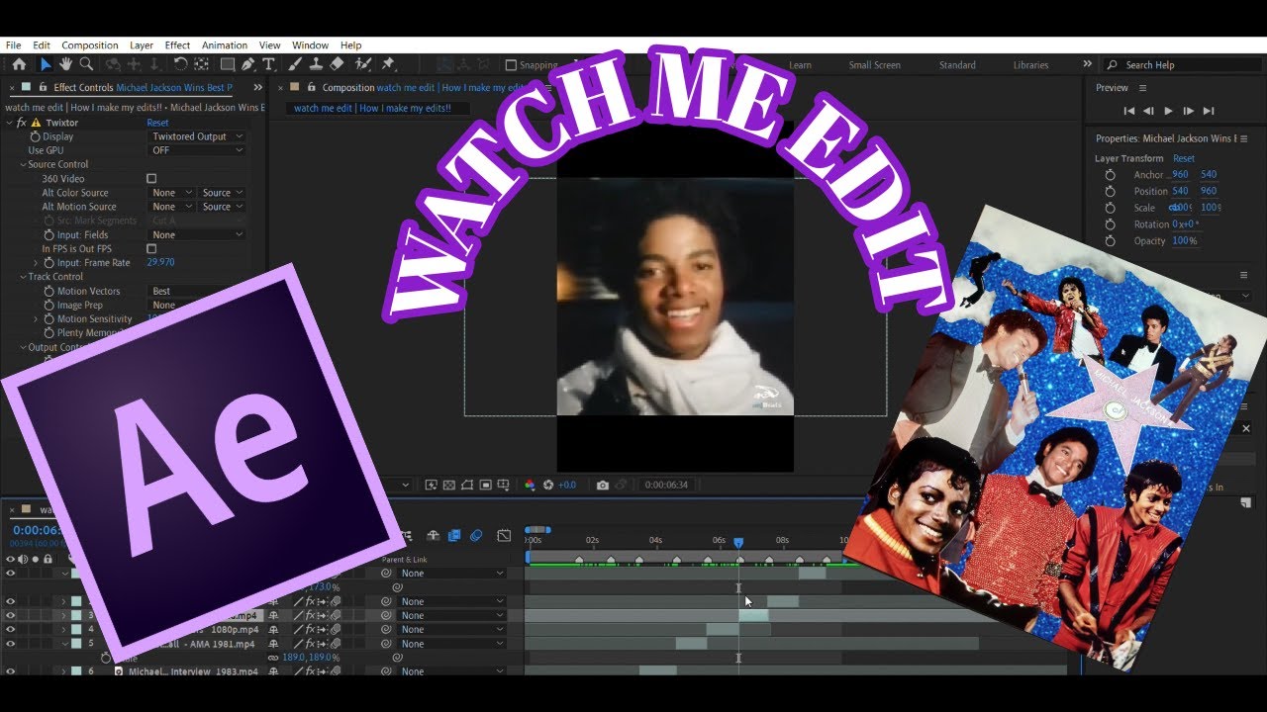Click the Take Snapshot camera icon
This screenshot has height=712, width=1267.
point(602,485)
